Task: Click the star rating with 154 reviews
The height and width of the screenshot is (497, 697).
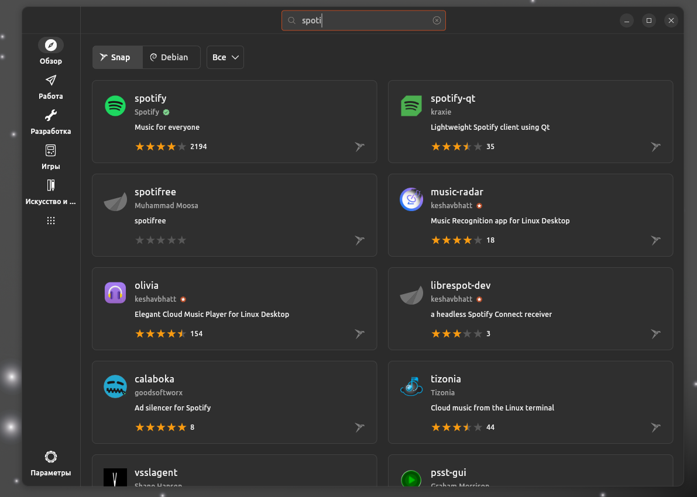Action: pyautogui.click(x=160, y=333)
